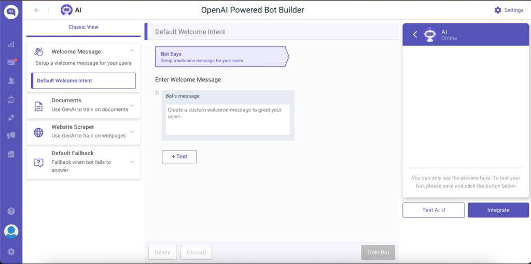This screenshot has width=531, height=264.
Task: Open the users icon in sidebar
Action: [11, 81]
